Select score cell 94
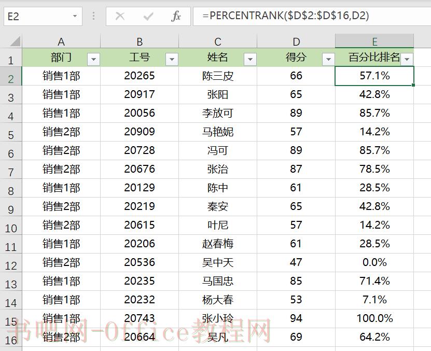This screenshot has height=351, width=431. [296, 319]
